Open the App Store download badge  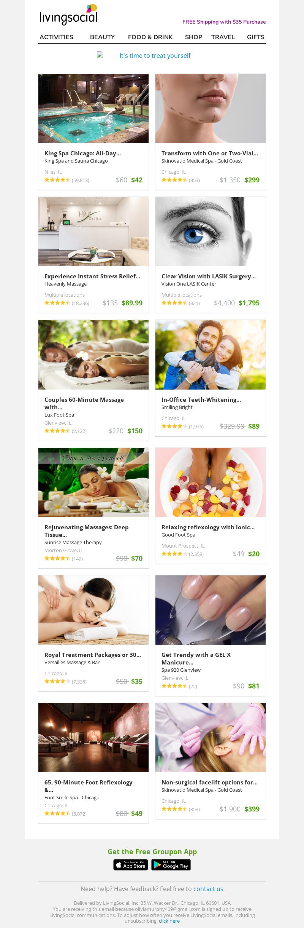click(x=130, y=865)
